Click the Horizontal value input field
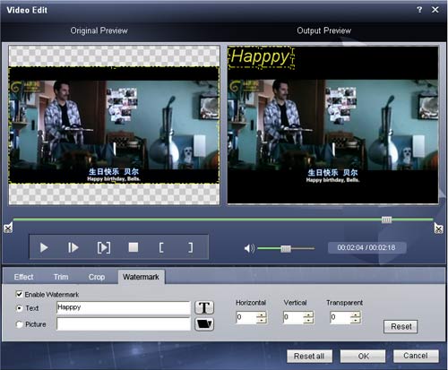 (246, 317)
